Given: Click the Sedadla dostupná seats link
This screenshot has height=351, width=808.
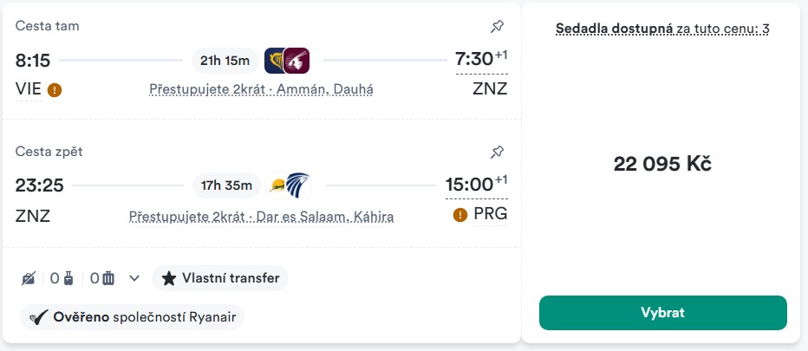Looking at the screenshot, I should pyautogui.click(x=661, y=29).
